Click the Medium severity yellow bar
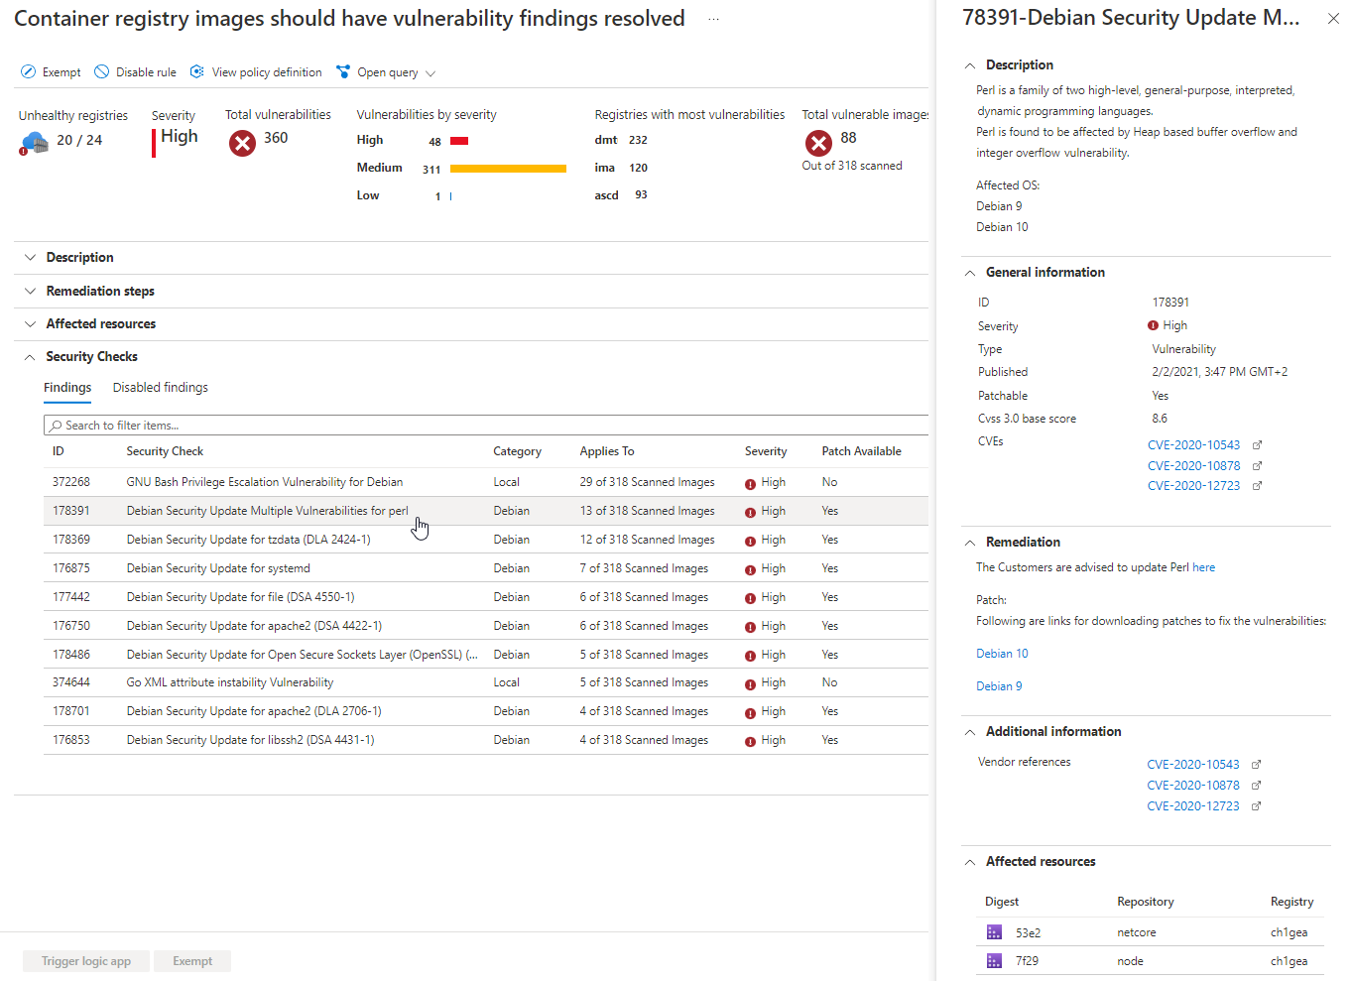The width and height of the screenshot is (1352, 981). point(508,169)
